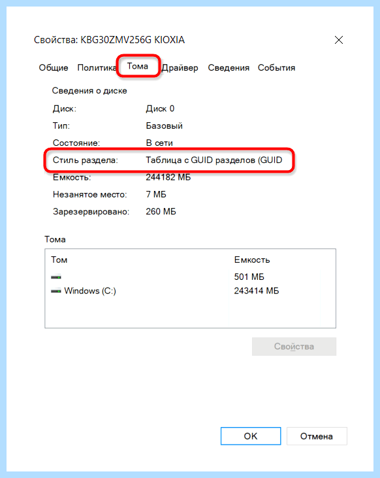Click the Сведения о диске heading
Screen dimensions: 380x478
89,90
